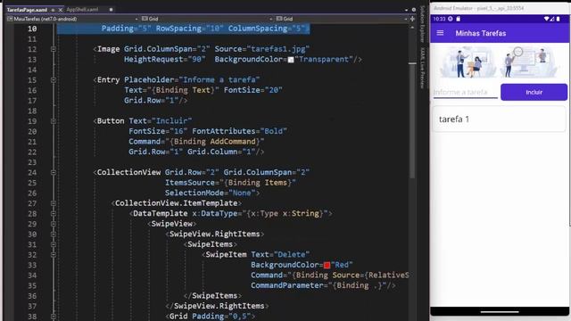Close the TarefasPage.xaml tab
Image resolution: width=571 pixels, height=321 pixels.
pyautogui.click(x=61, y=10)
